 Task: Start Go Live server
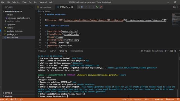coord(170,99)
